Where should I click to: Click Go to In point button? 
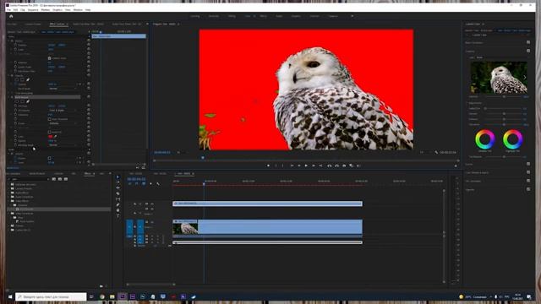tap(292, 166)
